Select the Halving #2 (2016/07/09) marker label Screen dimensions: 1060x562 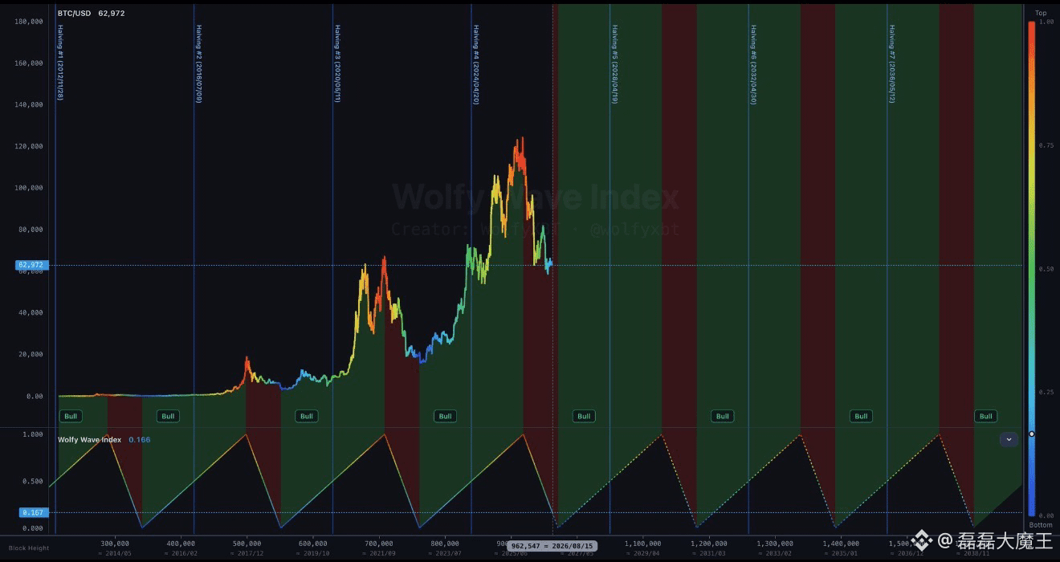tap(199, 63)
